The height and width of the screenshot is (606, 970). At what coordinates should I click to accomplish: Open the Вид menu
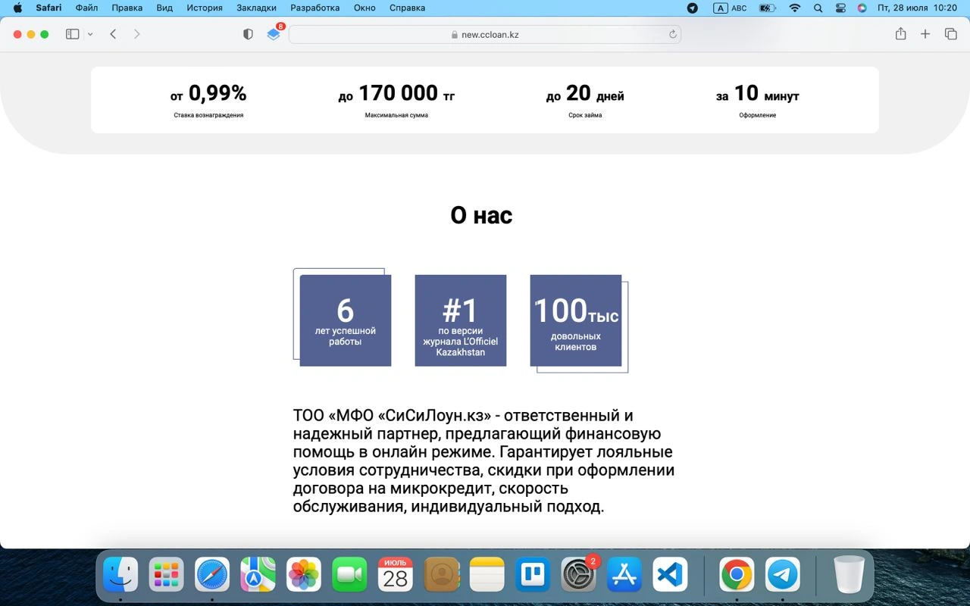click(164, 8)
